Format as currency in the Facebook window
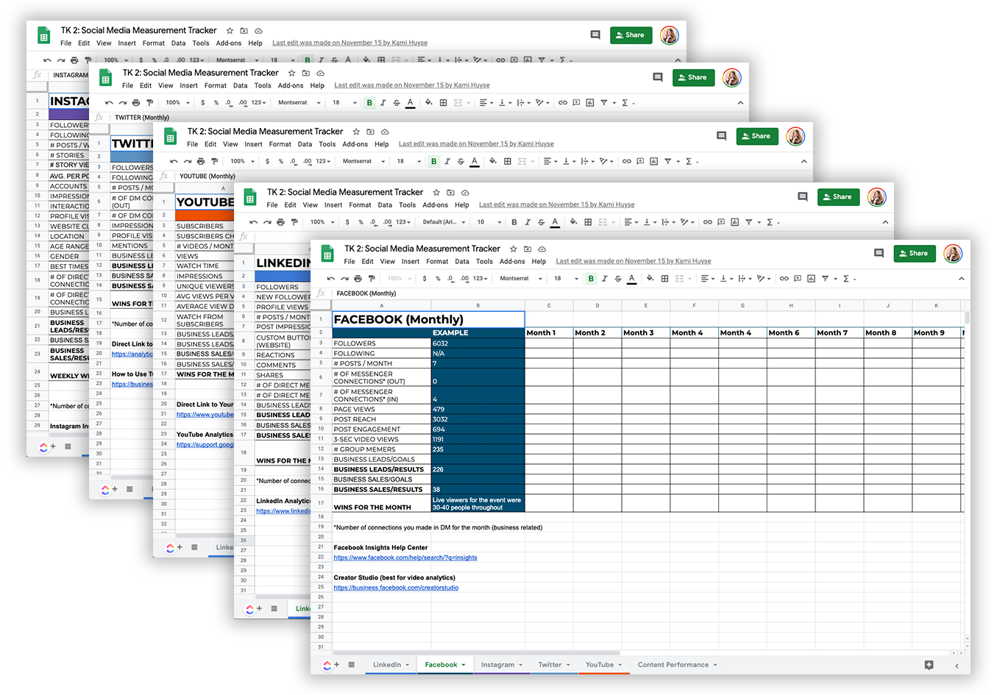This screenshot has width=997, height=695. click(x=425, y=279)
